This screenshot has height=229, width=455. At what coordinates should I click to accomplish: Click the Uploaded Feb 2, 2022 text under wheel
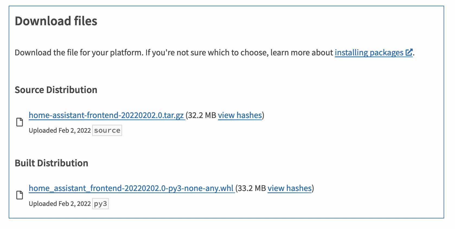pyautogui.click(x=60, y=203)
